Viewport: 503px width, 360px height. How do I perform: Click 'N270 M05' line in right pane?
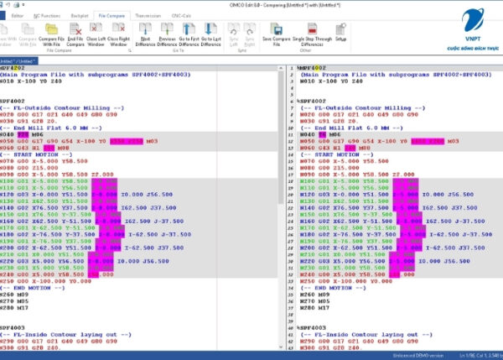point(314,301)
